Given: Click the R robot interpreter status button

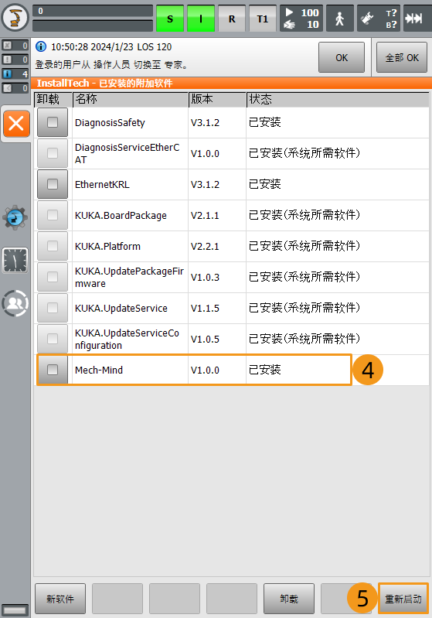Looking at the screenshot, I should (x=232, y=19).
